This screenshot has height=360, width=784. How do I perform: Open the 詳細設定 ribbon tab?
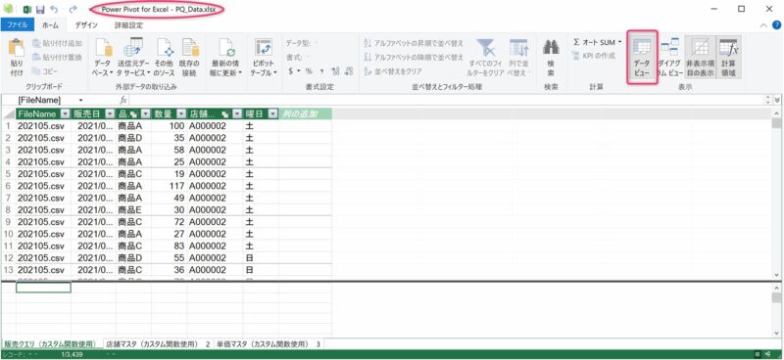[128, 24]
